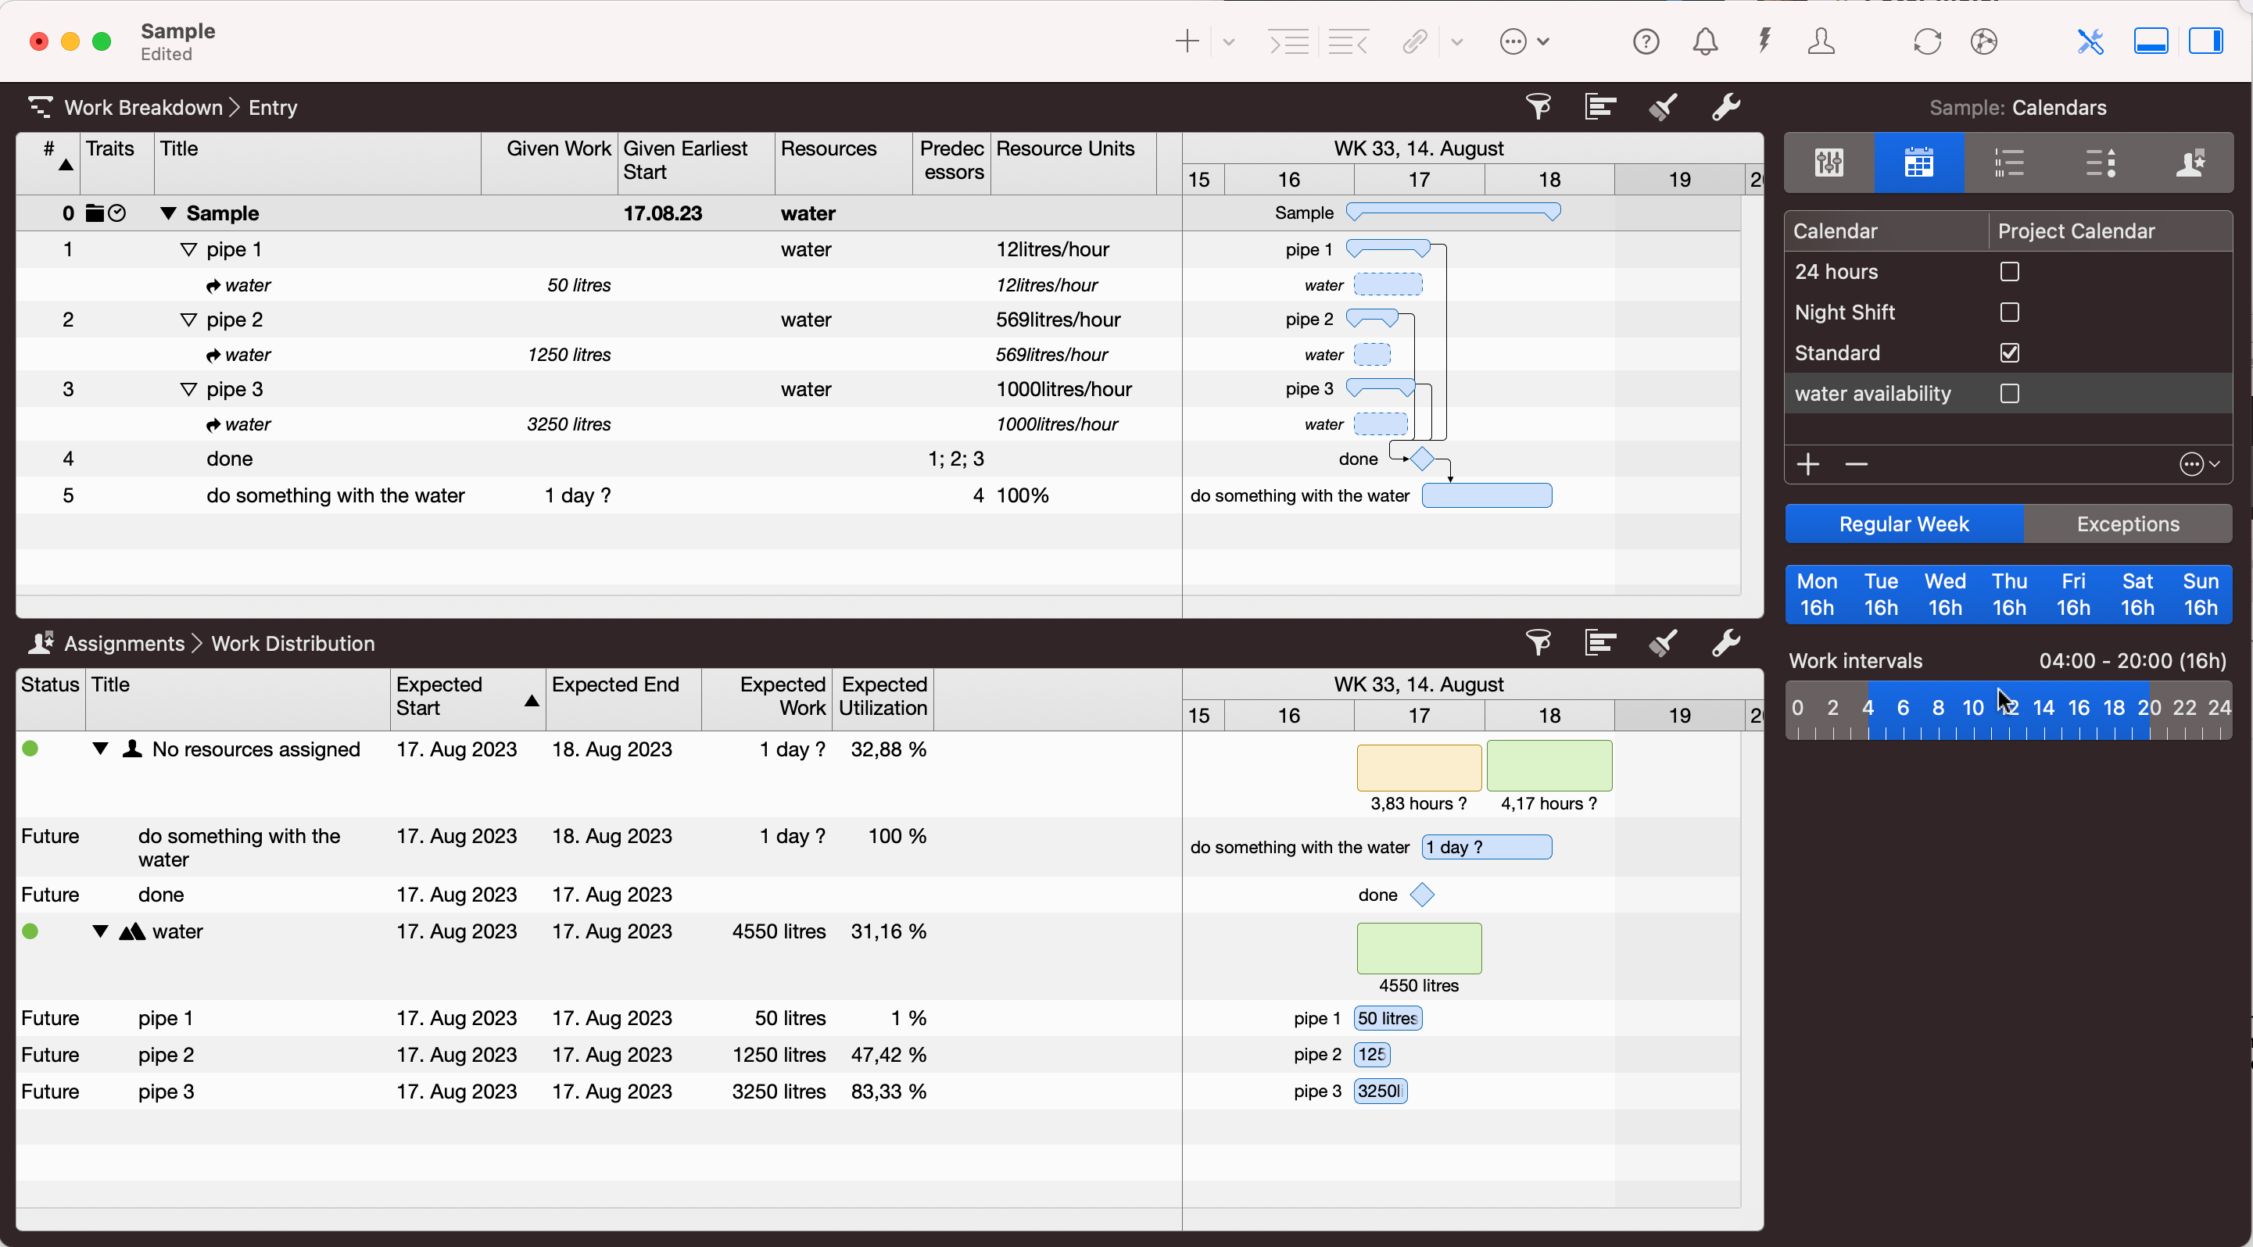Click the Assignments breadcrumb
Viewport: 2253px width, 1247px height.
coord(124,643)
